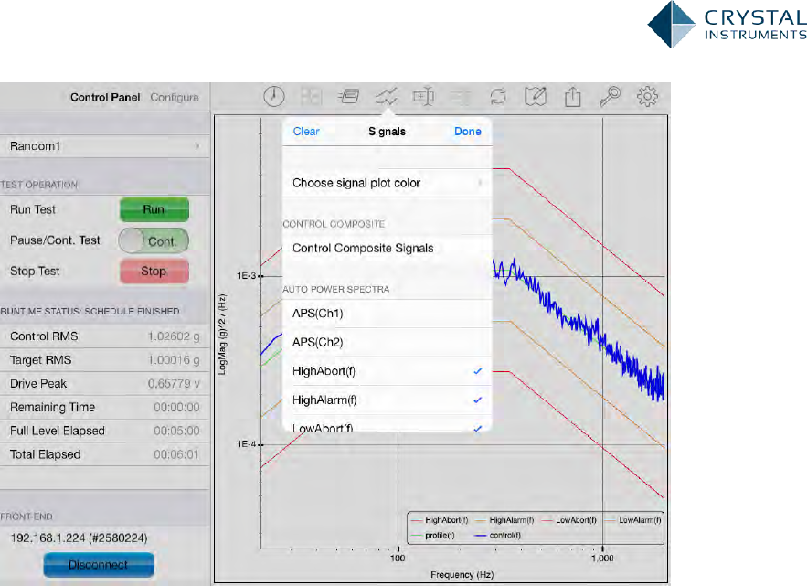
Task: Click the front-end address 192.168.1.224
Action: [x=79, y=538]
